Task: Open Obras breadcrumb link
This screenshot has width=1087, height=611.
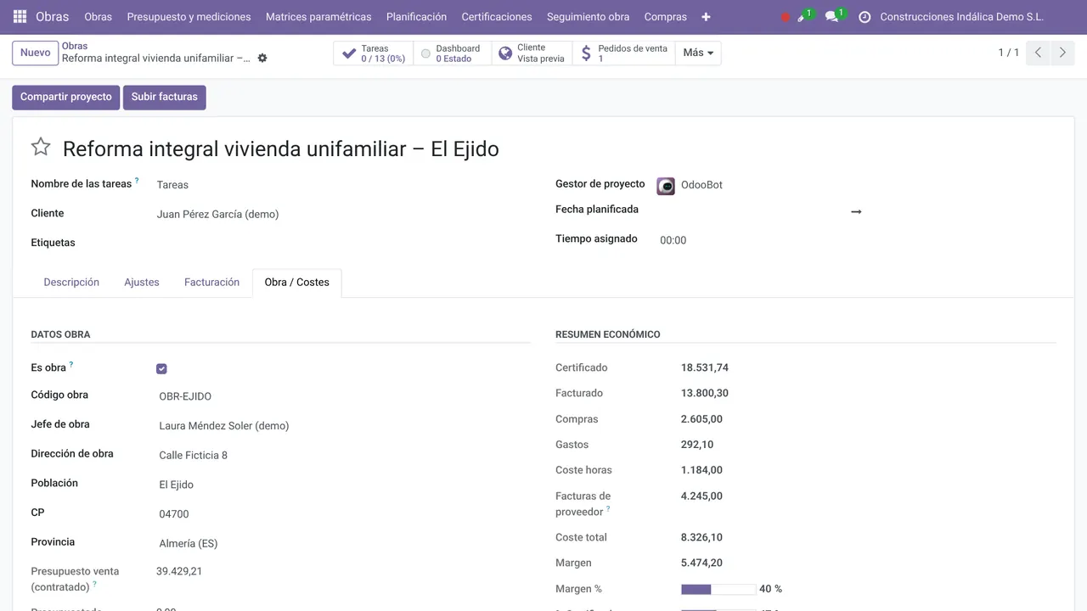Action: 75,46
